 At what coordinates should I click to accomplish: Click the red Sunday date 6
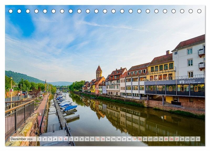coord(66,139)
